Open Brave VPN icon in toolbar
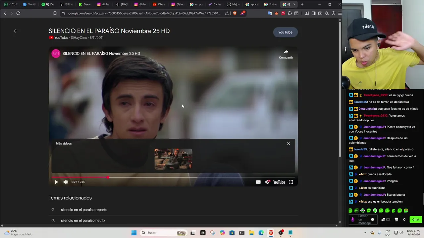 (x=333, y=13)
